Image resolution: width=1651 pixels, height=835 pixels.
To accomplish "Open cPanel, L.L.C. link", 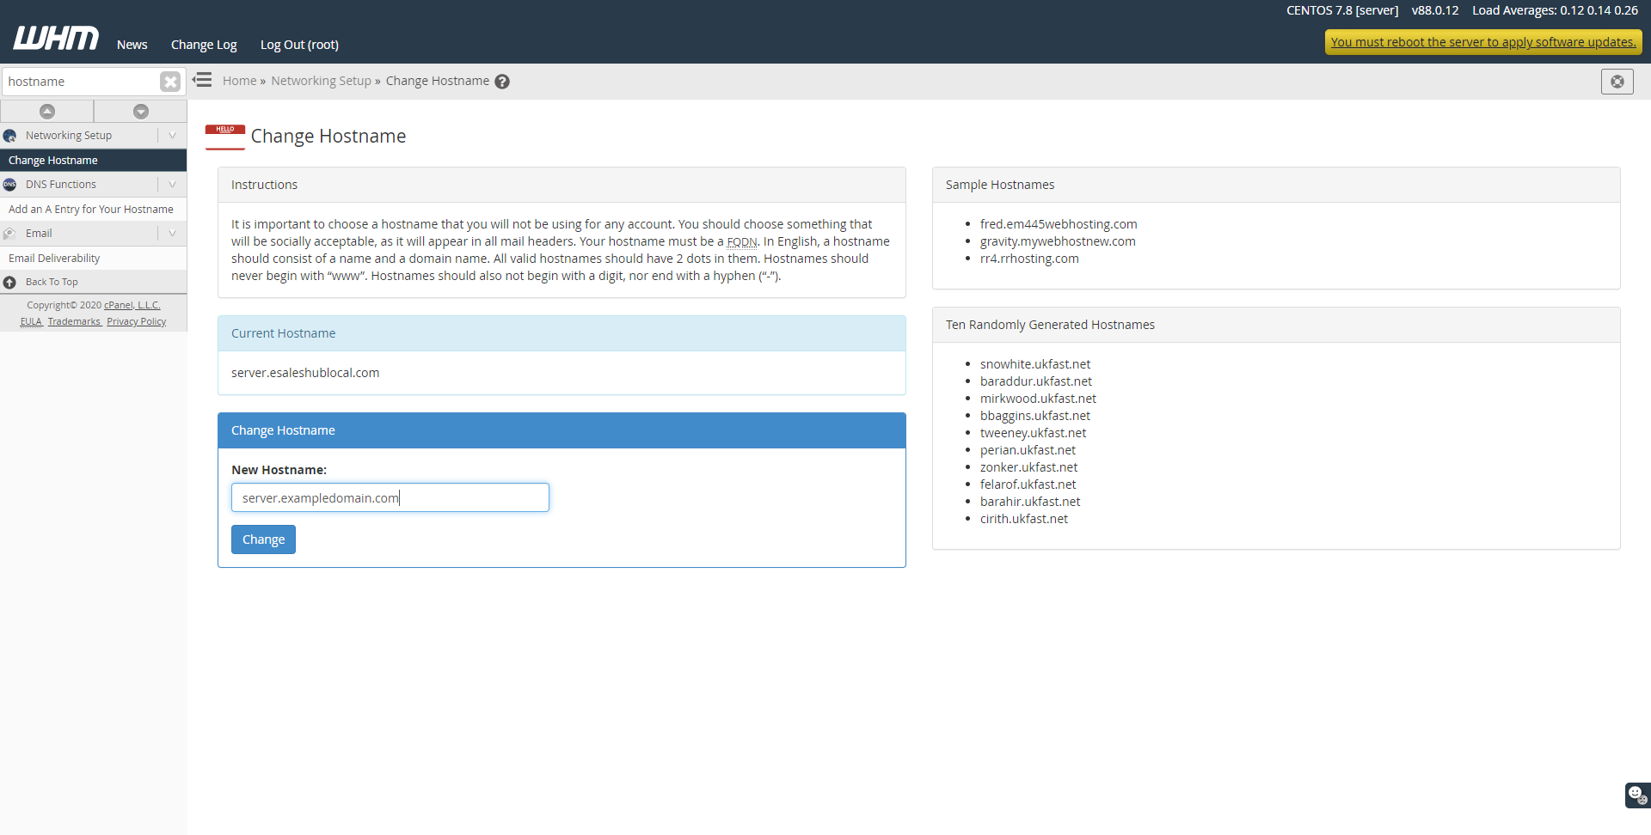I will [132, 305].
